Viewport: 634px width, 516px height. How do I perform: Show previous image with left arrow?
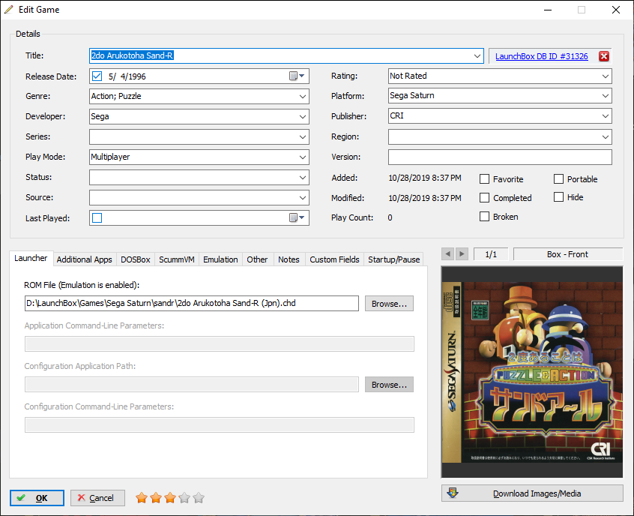[x=447, y=254]
